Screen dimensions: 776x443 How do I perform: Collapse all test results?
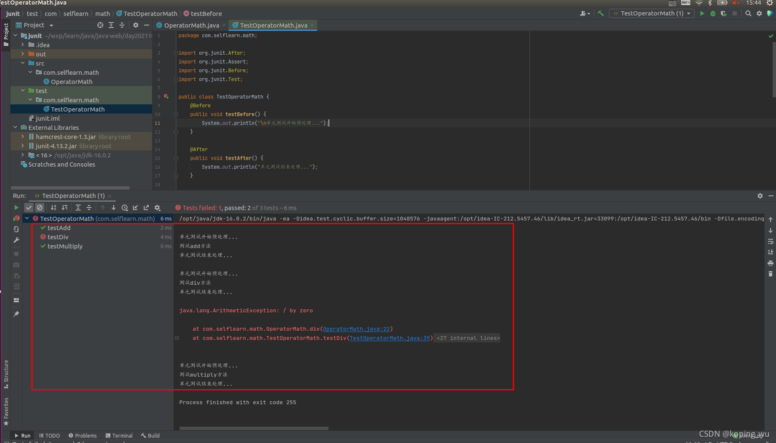(x=89, y=208)
